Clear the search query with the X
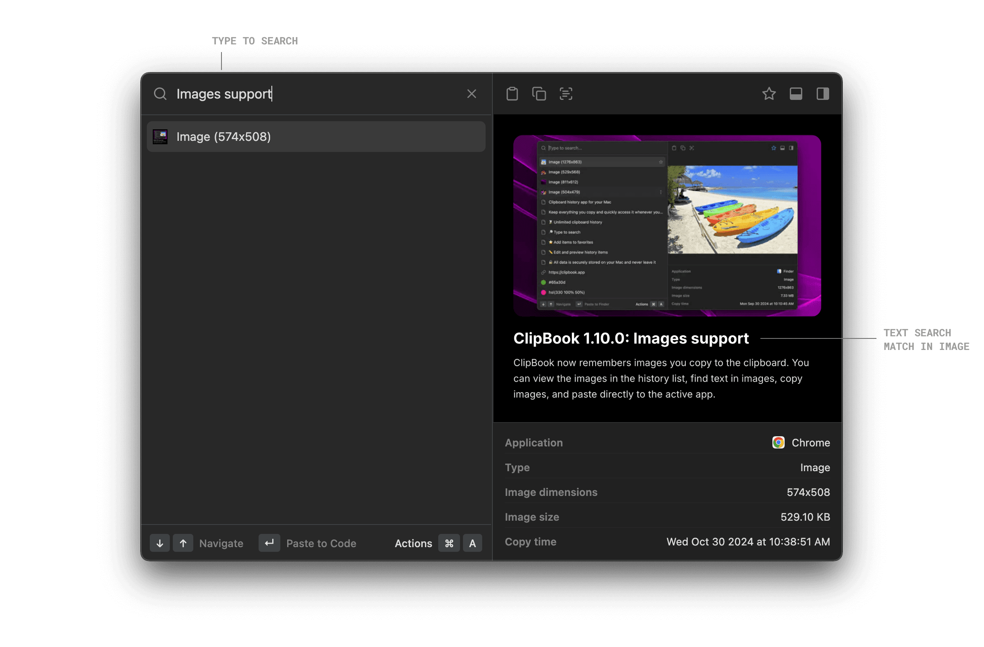The width and height of the screenshot is (984, 647). [x=472, y=94]
